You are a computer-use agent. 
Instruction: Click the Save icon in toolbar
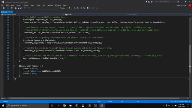click(x=19, y=8)
